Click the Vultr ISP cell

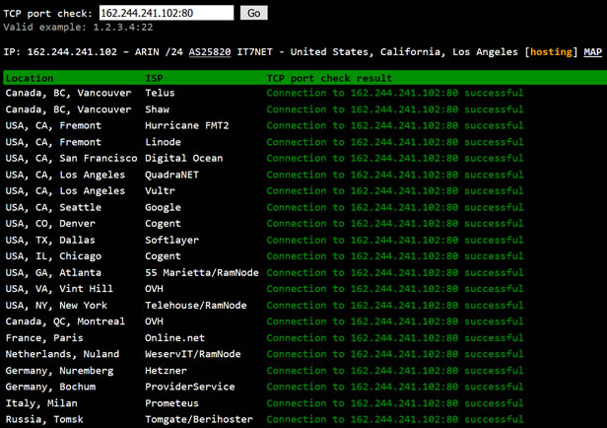(x=160, y=191)
